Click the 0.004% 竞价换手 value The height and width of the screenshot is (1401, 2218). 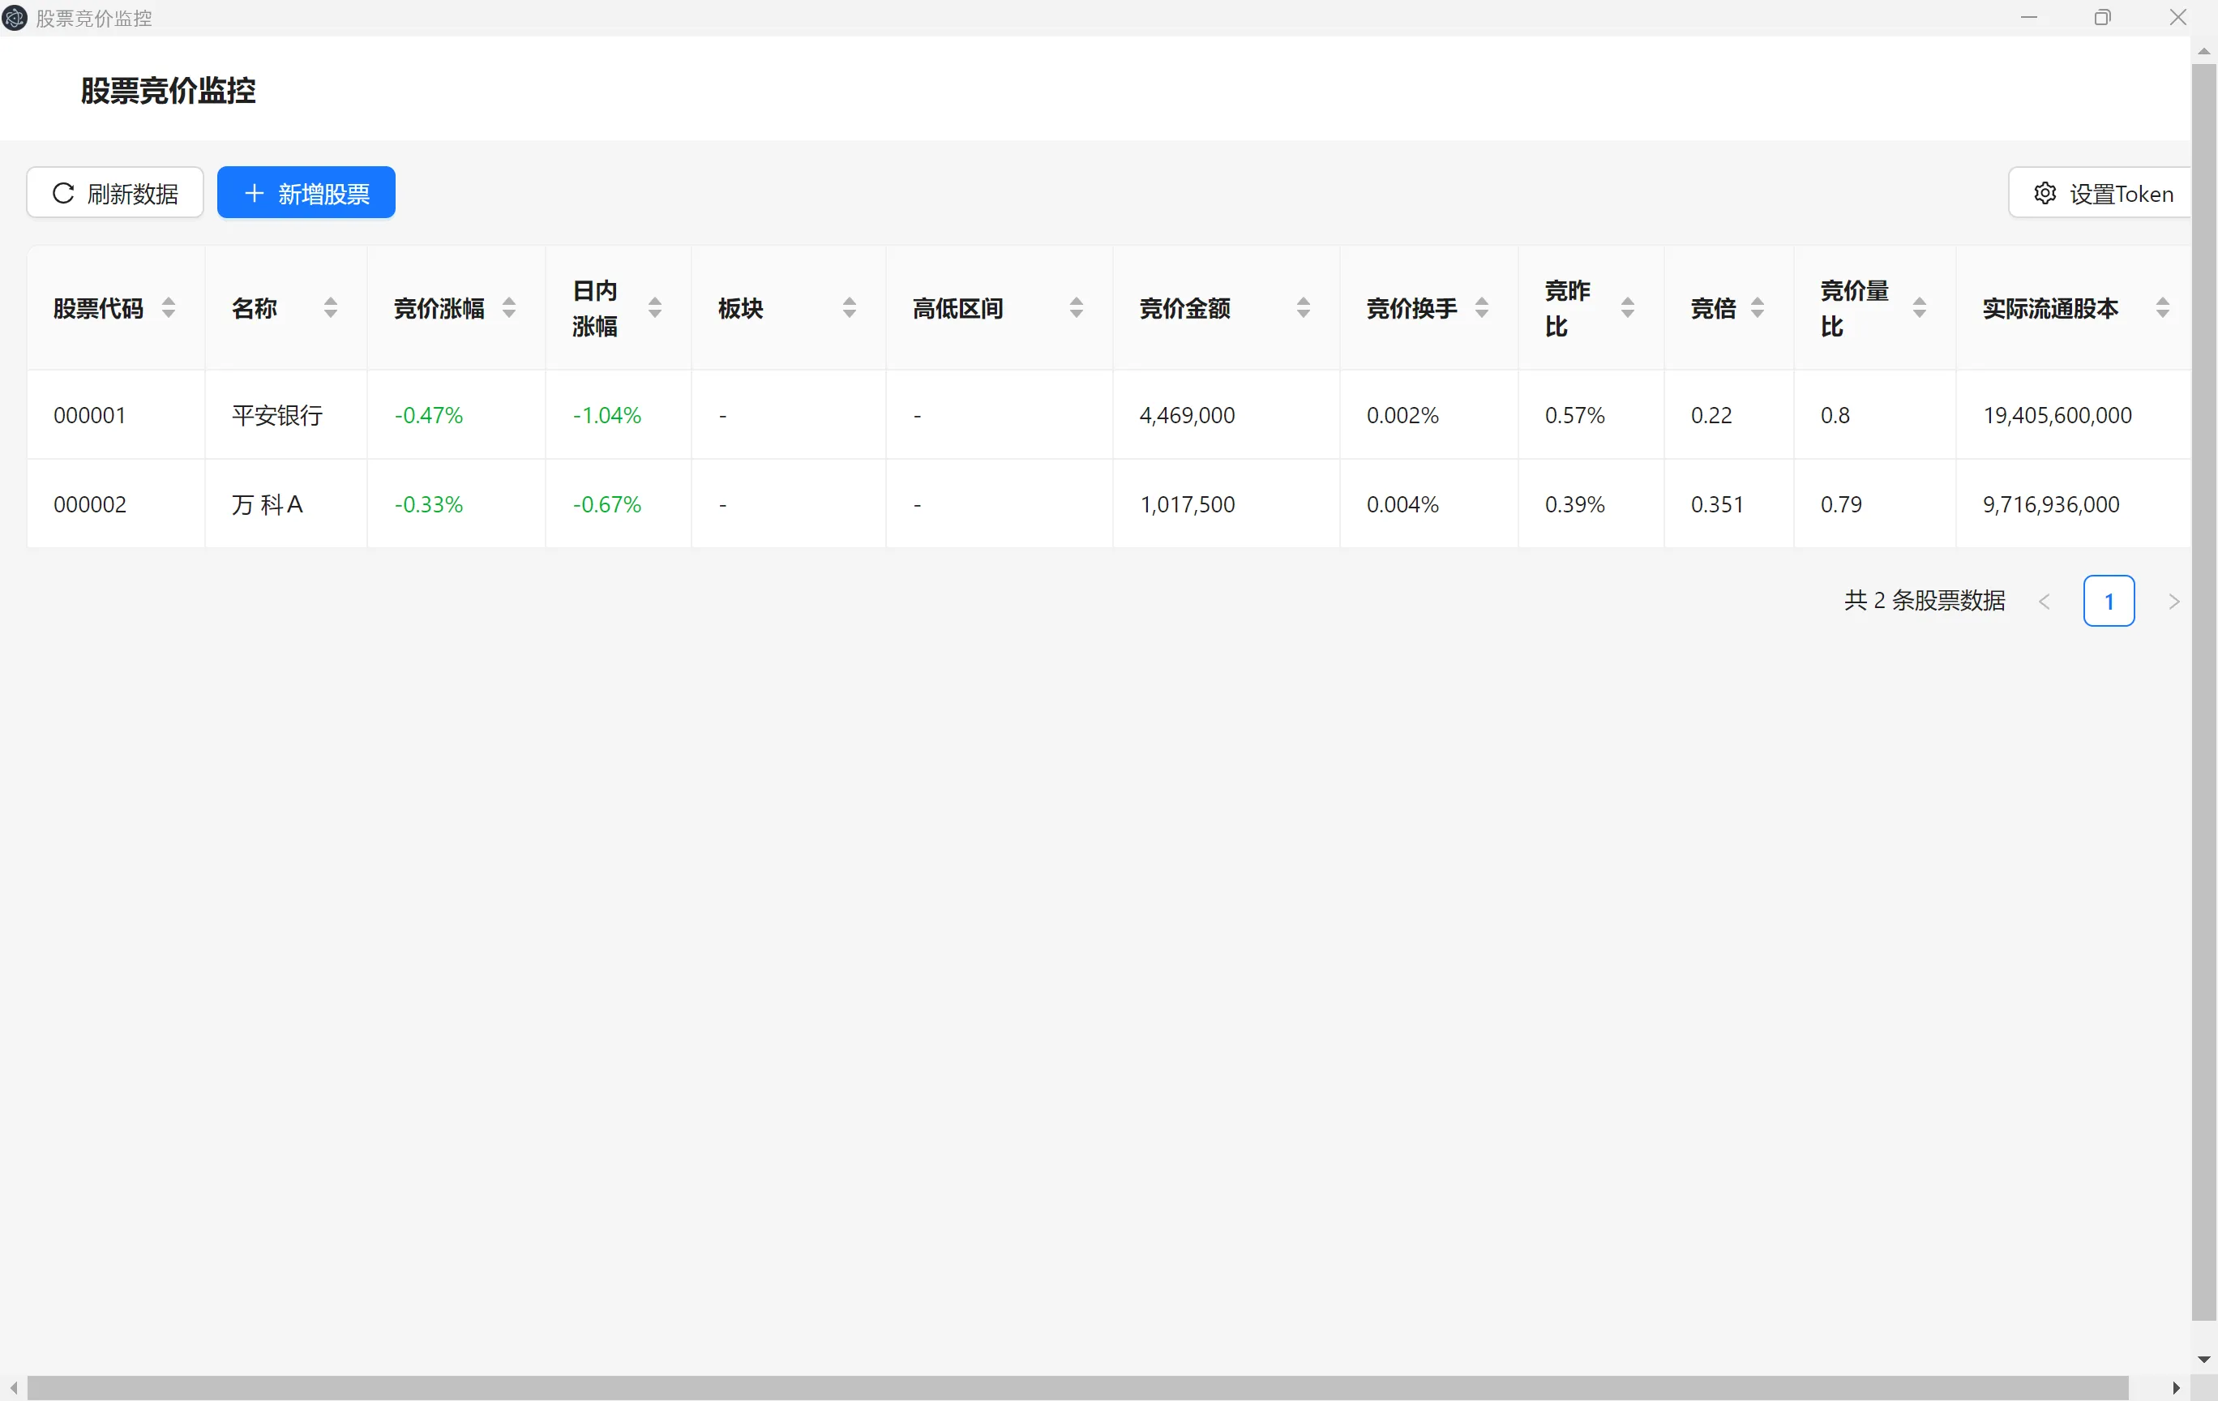[1402, 505]
